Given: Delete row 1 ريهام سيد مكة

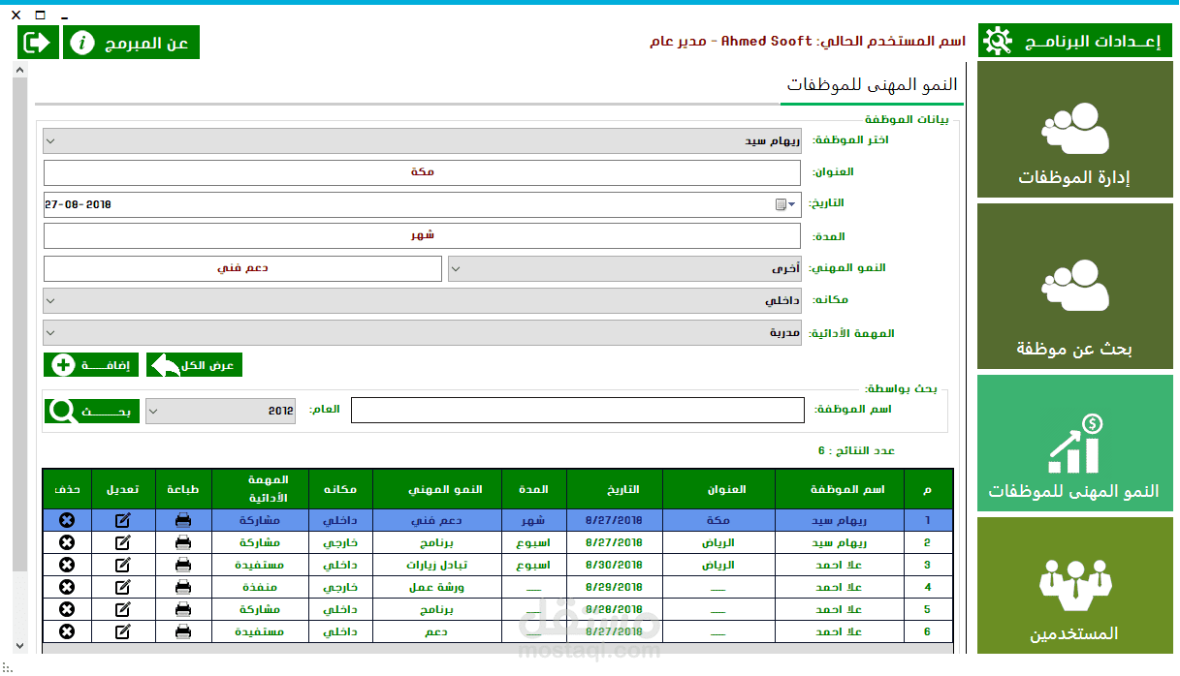Looking at the screenshot, I should click(67, 520).
